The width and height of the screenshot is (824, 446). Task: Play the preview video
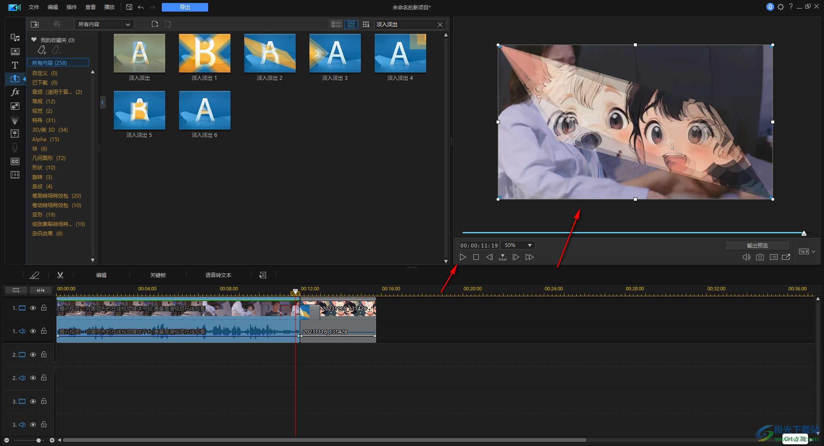463,257
